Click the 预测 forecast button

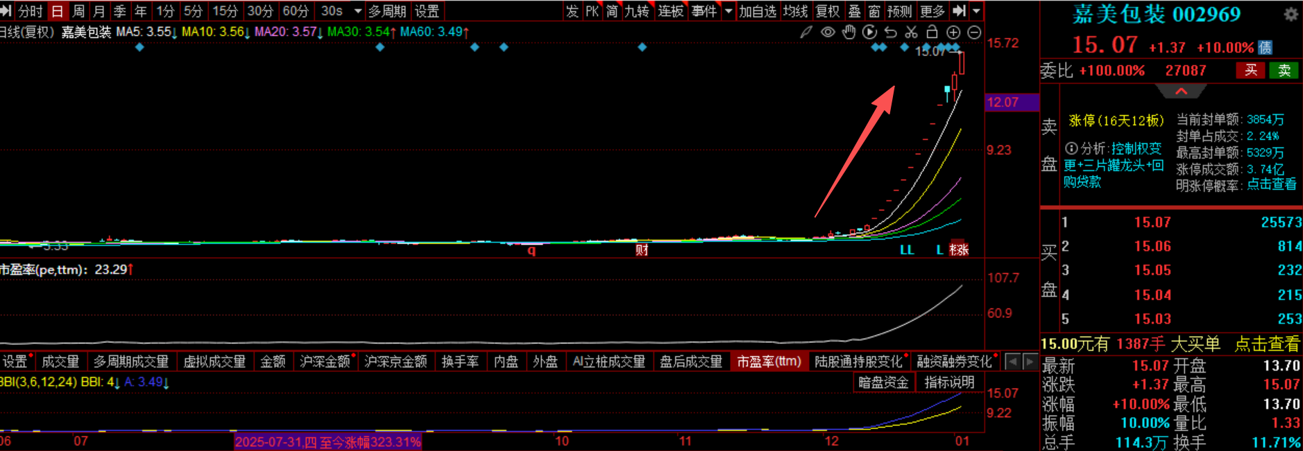tap(900, 11)
